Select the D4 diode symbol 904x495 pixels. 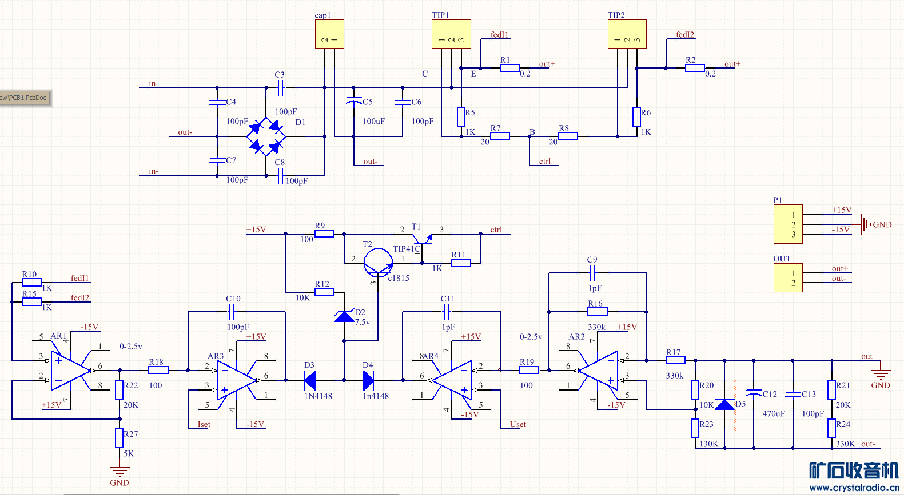tap(368, 380)
